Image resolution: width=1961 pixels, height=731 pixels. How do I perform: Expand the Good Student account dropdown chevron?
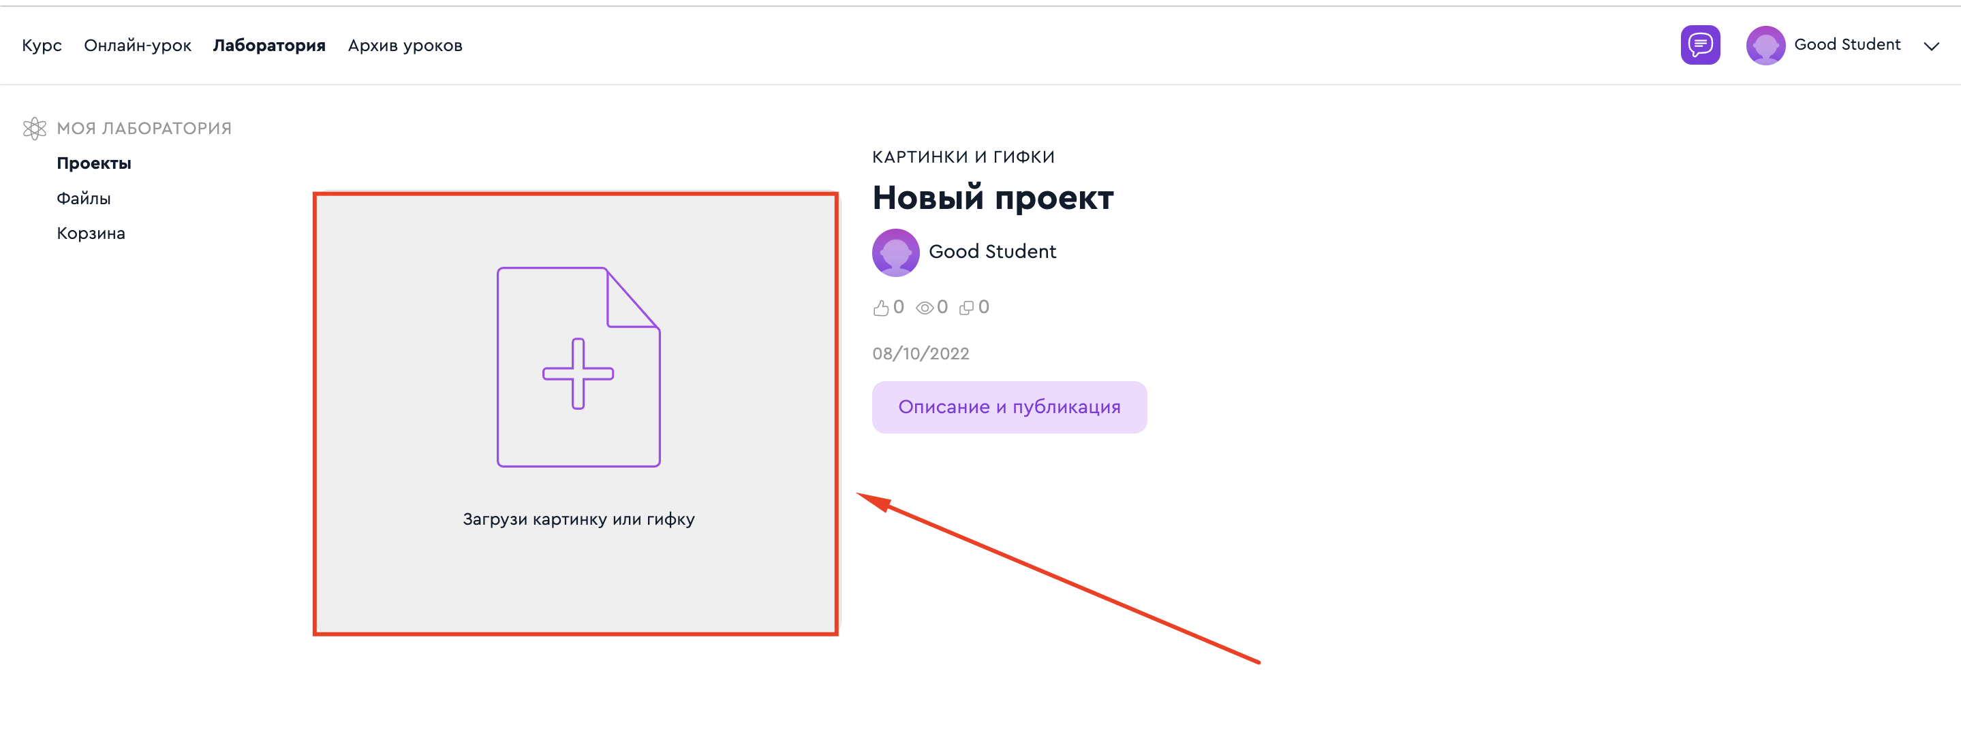pyautogui.click(x=1930, y=46)
